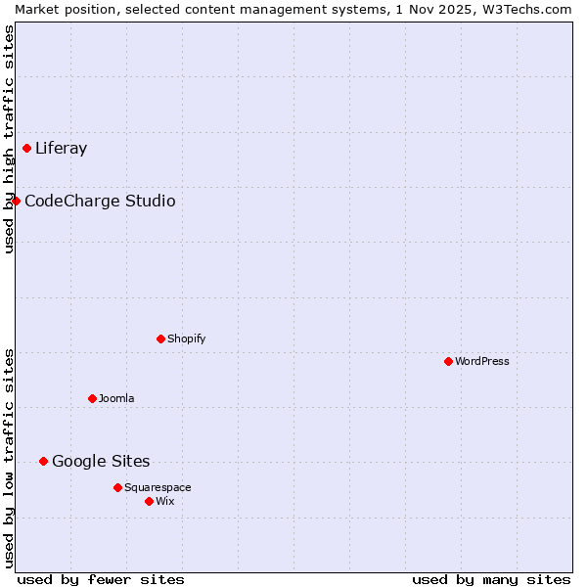Viewport: 587px width, 587px height.
Task: Pick the Google Sites red data point
Action: click(x=43, y=462)
